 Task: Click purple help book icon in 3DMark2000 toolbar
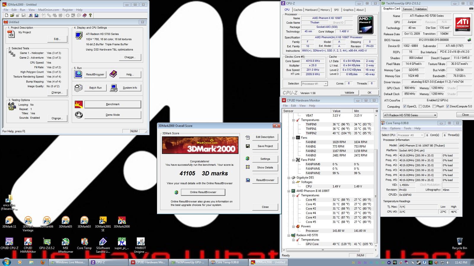(x=84, y=15)
